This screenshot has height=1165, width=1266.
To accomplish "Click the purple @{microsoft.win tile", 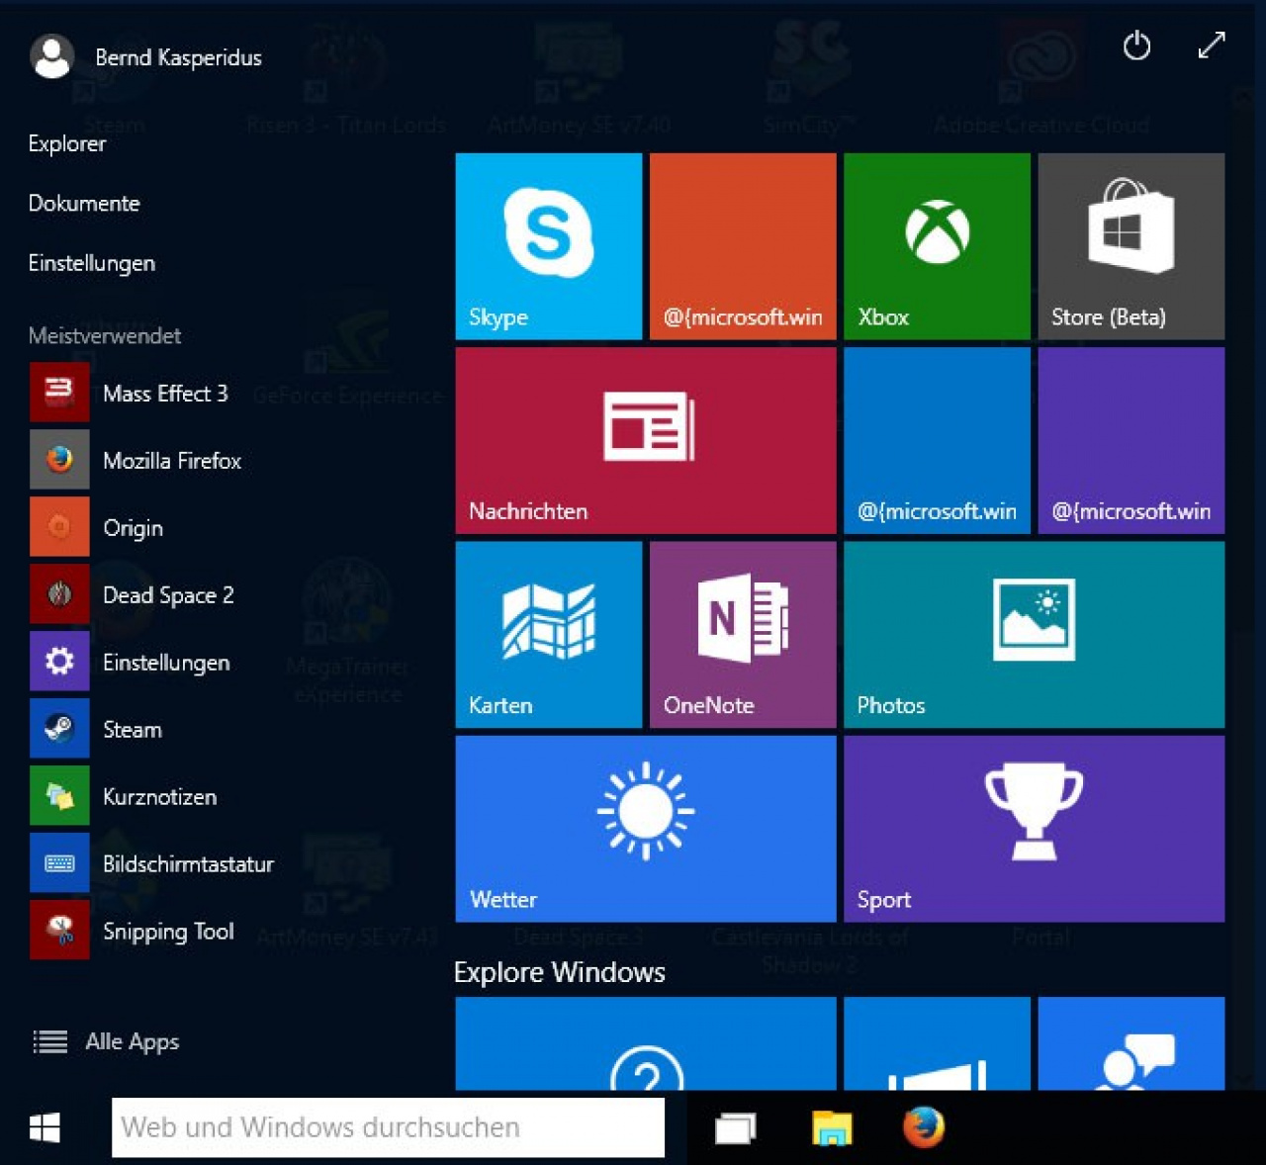I will pos(1131,440).
